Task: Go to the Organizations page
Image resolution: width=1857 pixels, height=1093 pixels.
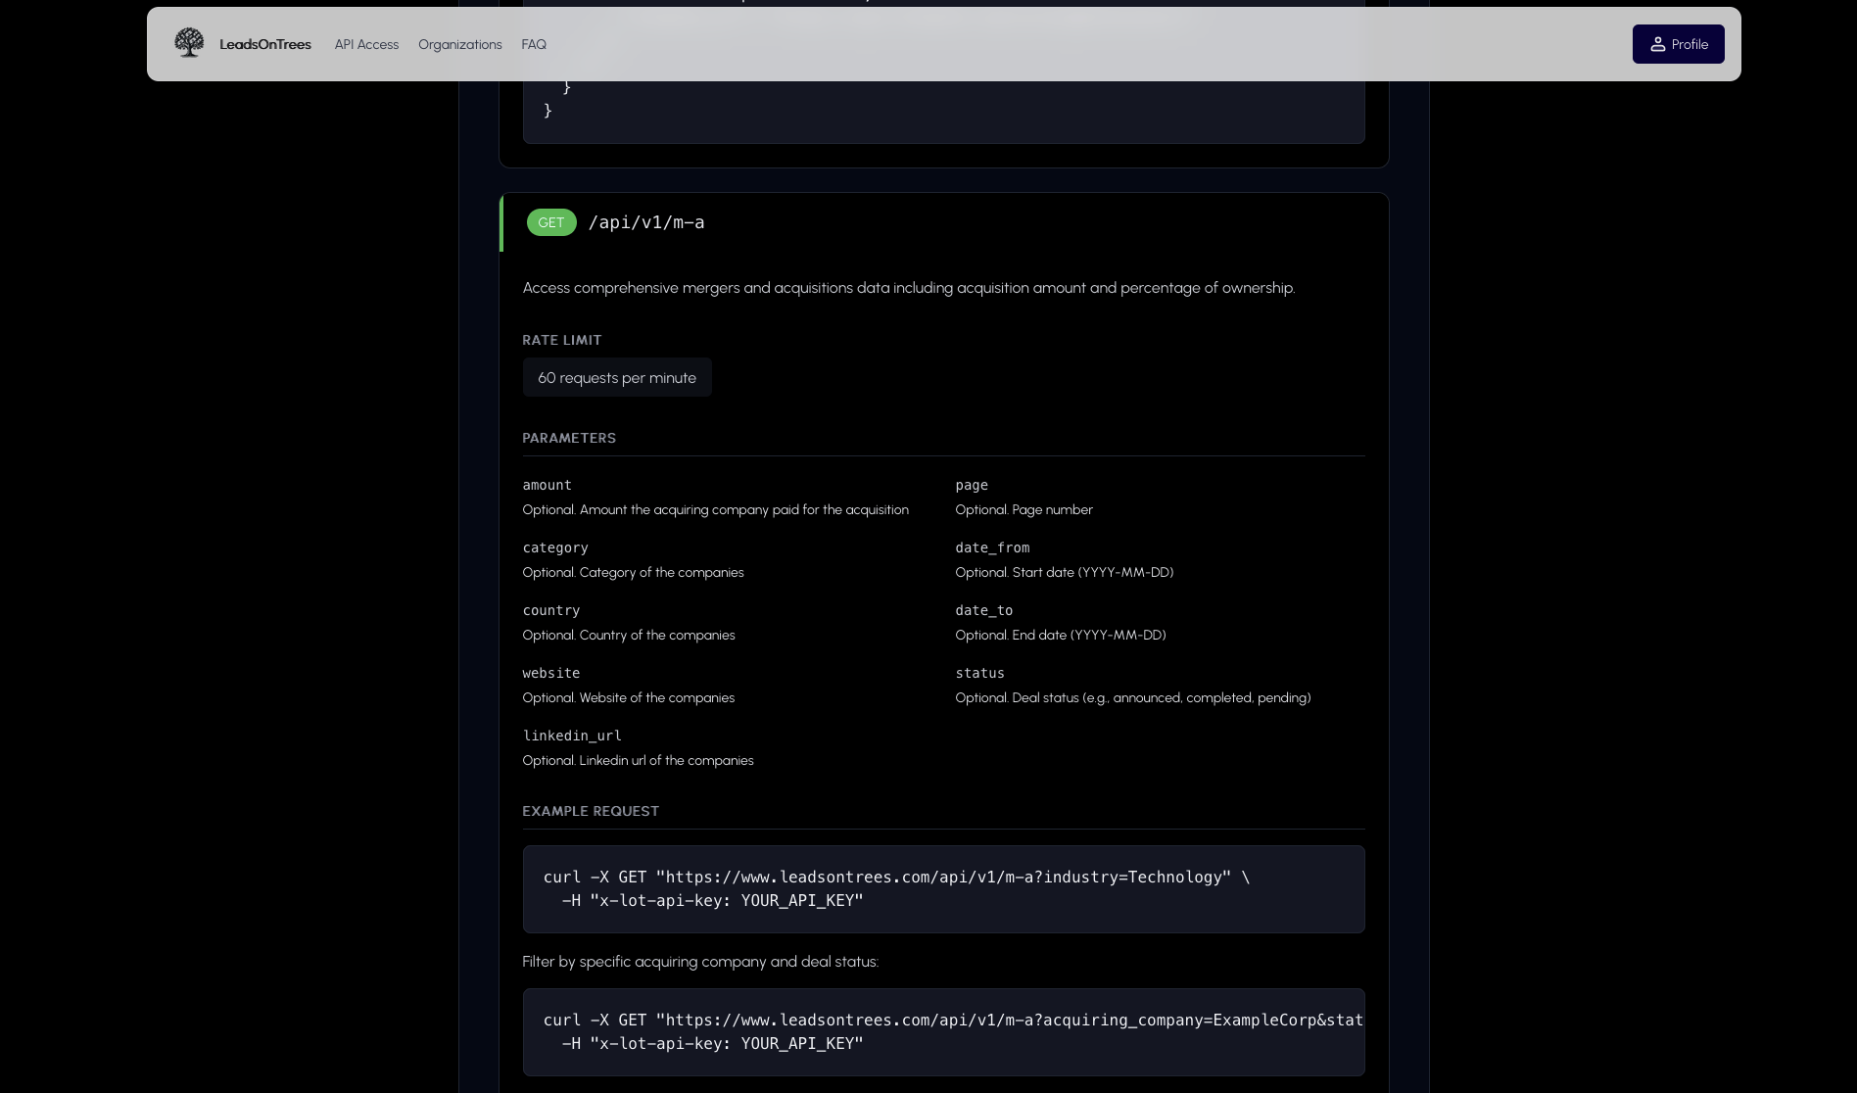Action: [x=459, y=44]
